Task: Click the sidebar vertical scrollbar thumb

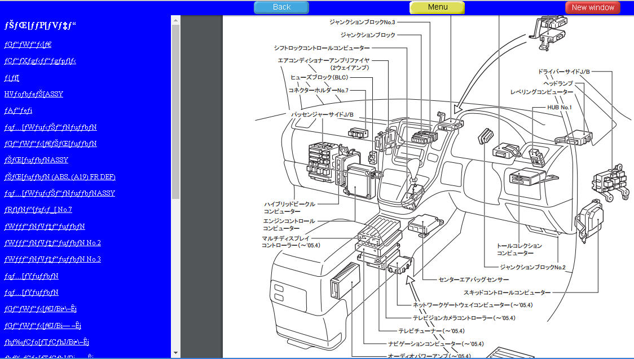Action: [175, 112]
